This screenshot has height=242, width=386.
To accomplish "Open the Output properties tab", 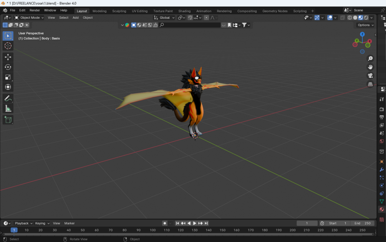I will [x=382, y=117].
